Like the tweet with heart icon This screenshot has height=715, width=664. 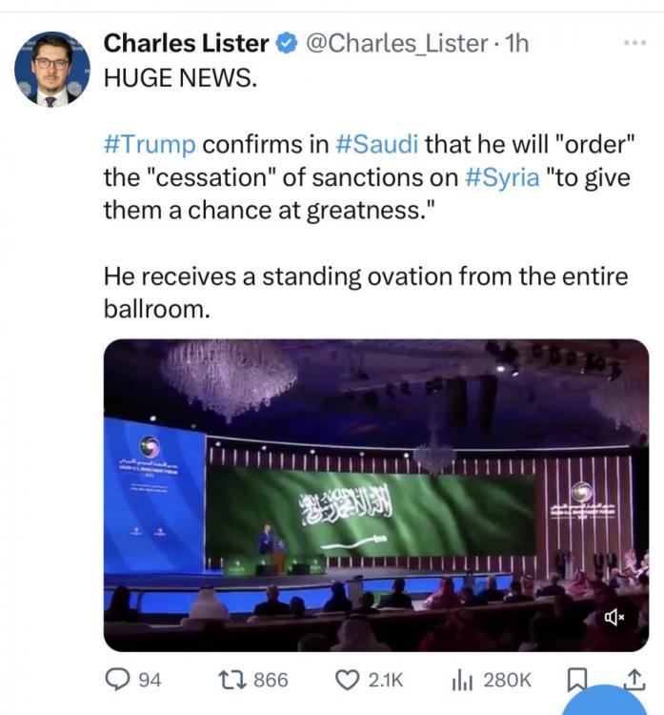[x=348, y=679]
